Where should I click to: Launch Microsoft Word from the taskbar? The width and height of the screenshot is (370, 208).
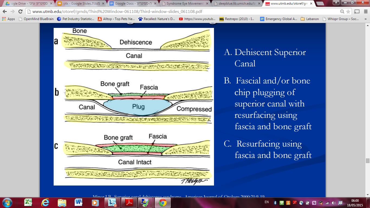click(79, 203)
